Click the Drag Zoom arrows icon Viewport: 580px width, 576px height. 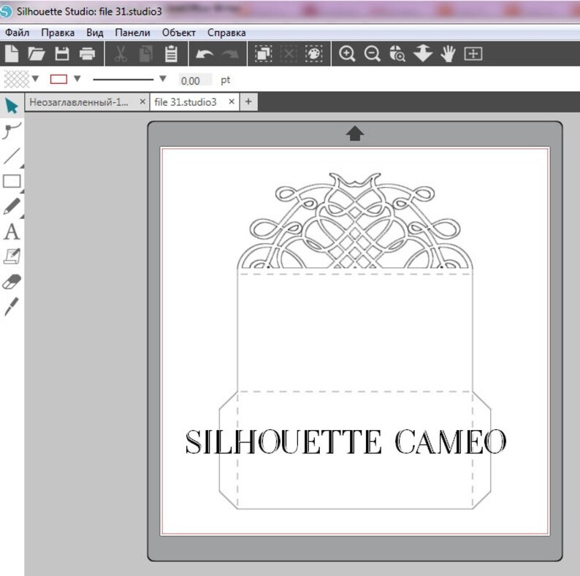[x=423, y=53]
